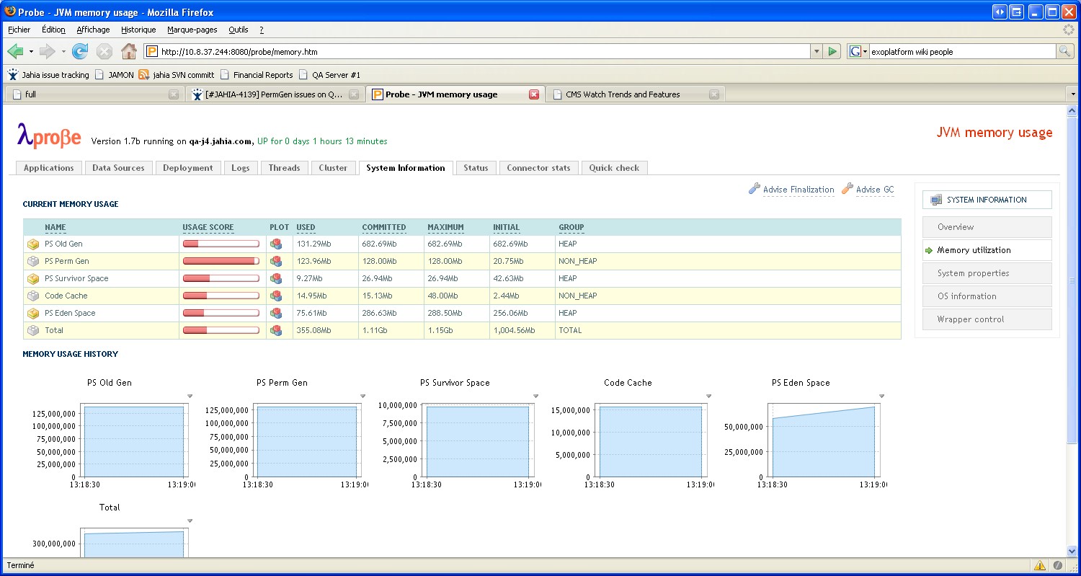Open the back button history dropdown
Screen dimensions: 1081x576
pos(31,52)
